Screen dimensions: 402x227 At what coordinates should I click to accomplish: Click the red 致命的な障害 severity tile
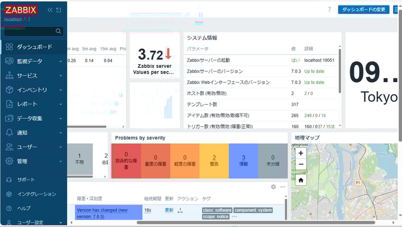(x=126, y=161)
